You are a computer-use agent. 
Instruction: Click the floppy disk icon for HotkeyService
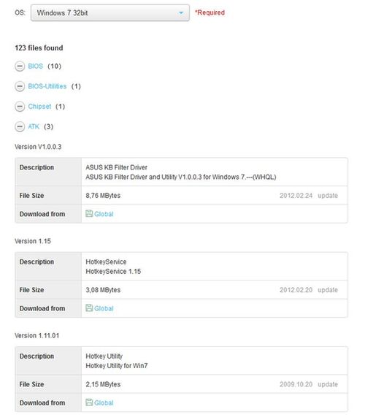tap(89, 308)
